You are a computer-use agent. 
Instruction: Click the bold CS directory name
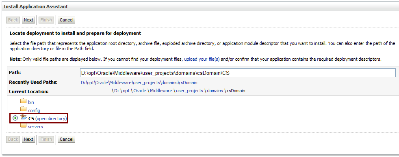click(31, 119)
